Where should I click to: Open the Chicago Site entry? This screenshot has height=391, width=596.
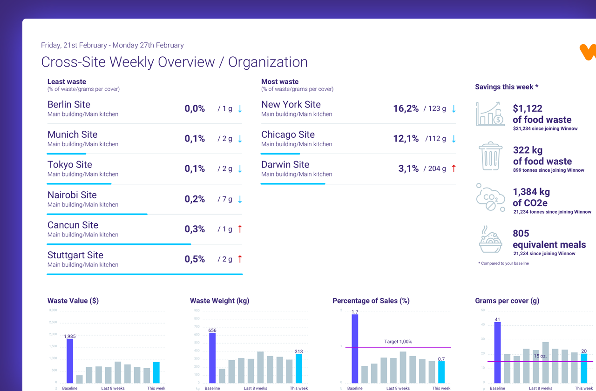[288, 135]
